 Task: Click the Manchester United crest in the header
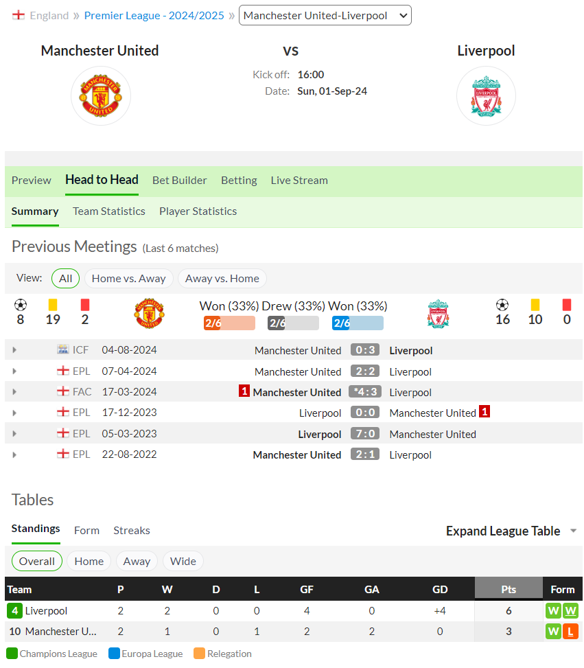point(100,96)
